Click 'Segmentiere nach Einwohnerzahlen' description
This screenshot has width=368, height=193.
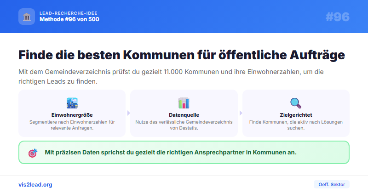(72, 125)
